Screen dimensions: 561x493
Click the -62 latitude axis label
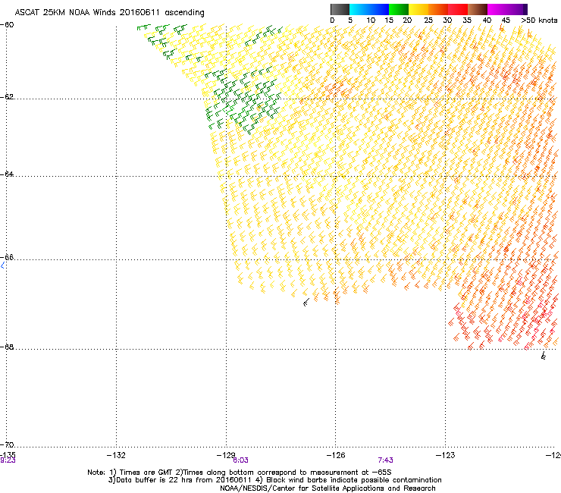7,97
